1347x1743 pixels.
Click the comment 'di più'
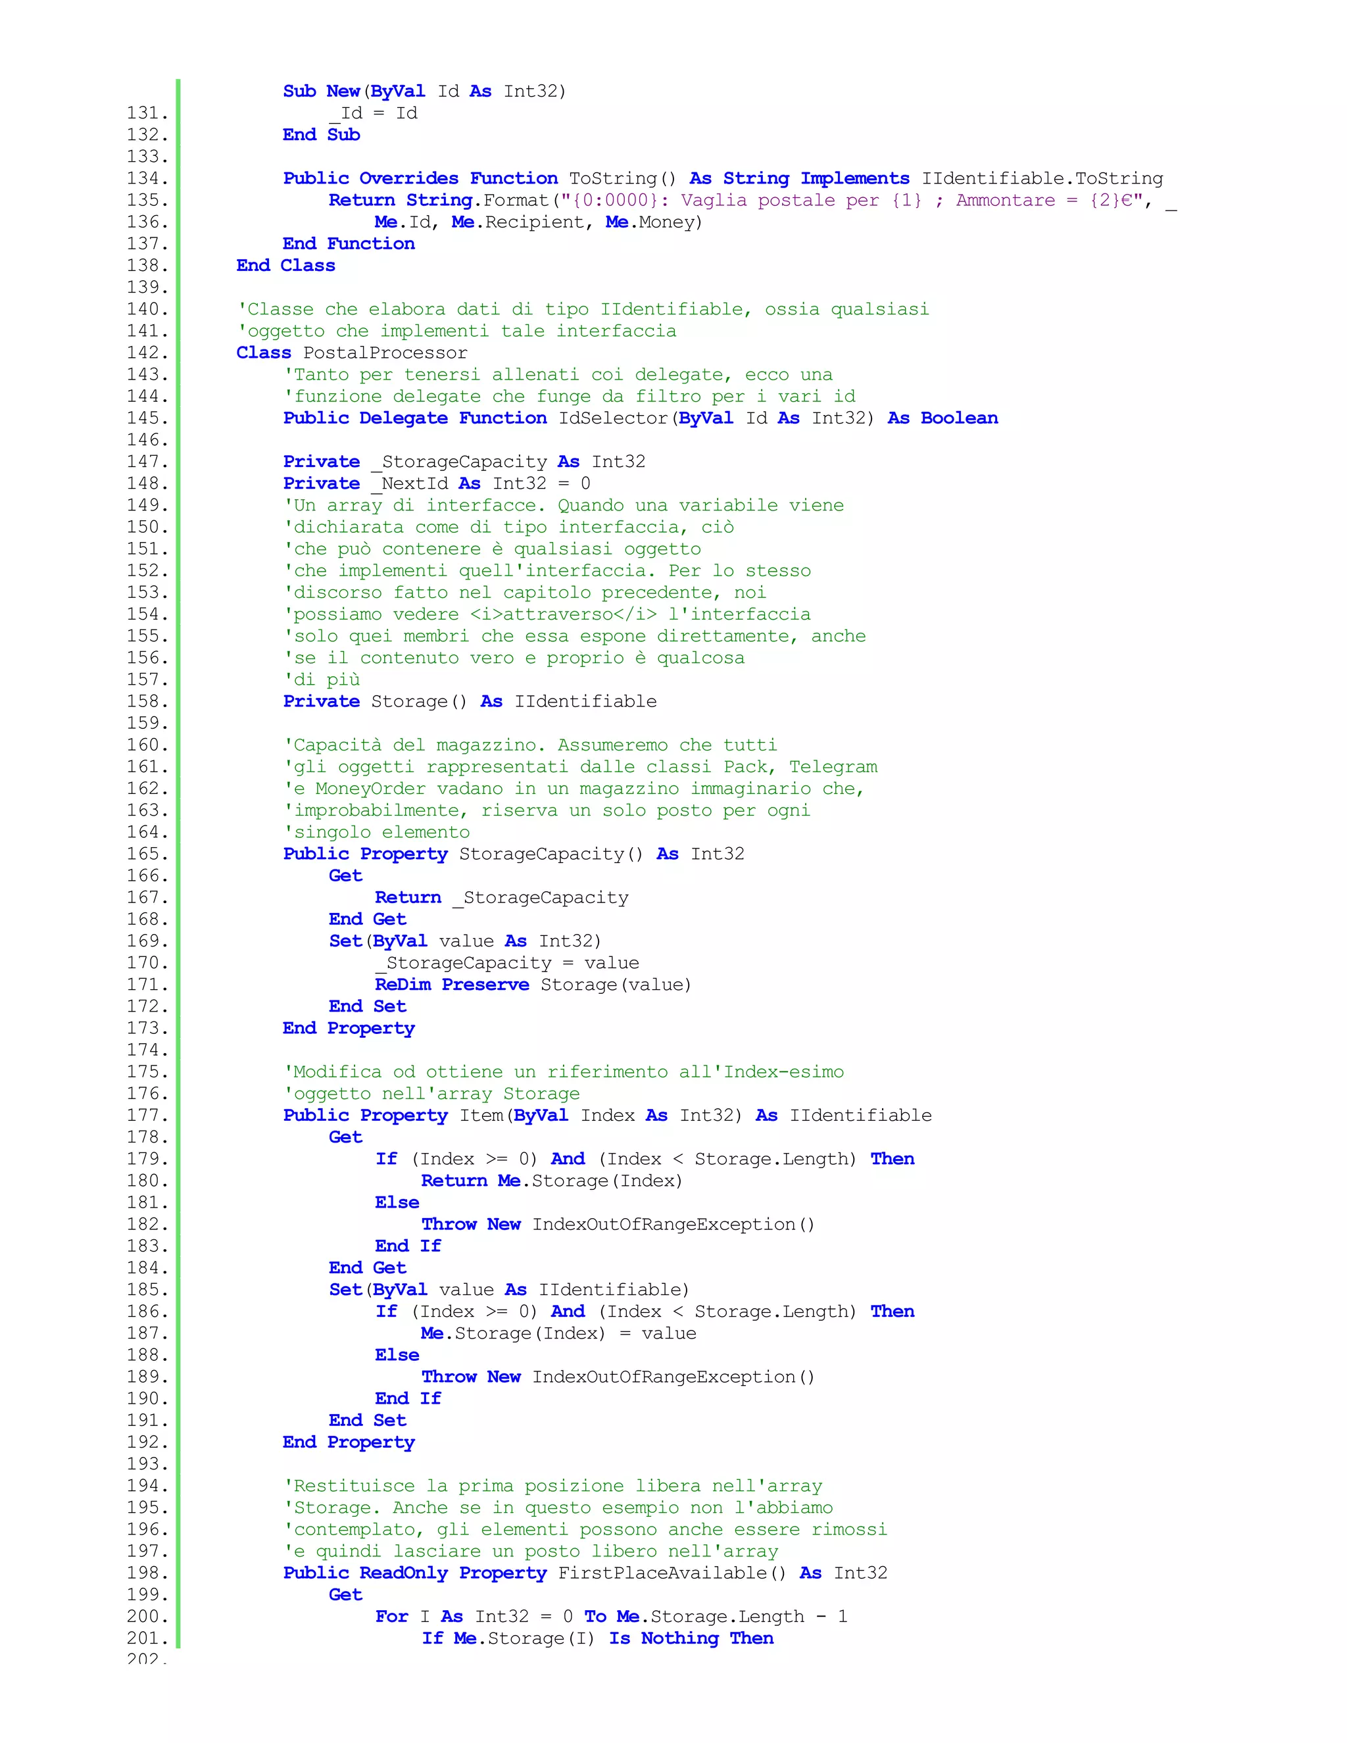pos(322,679)
